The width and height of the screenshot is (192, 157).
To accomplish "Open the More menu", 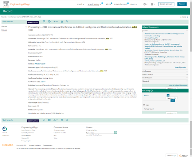I will 134,4.
